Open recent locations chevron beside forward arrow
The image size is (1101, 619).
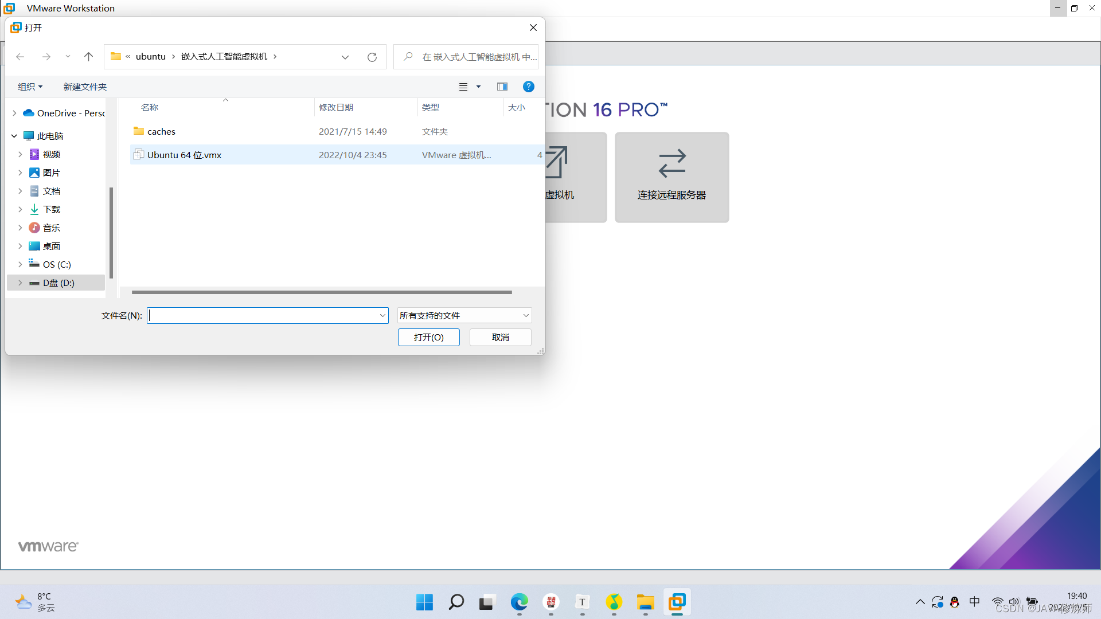tap(68, 57)
